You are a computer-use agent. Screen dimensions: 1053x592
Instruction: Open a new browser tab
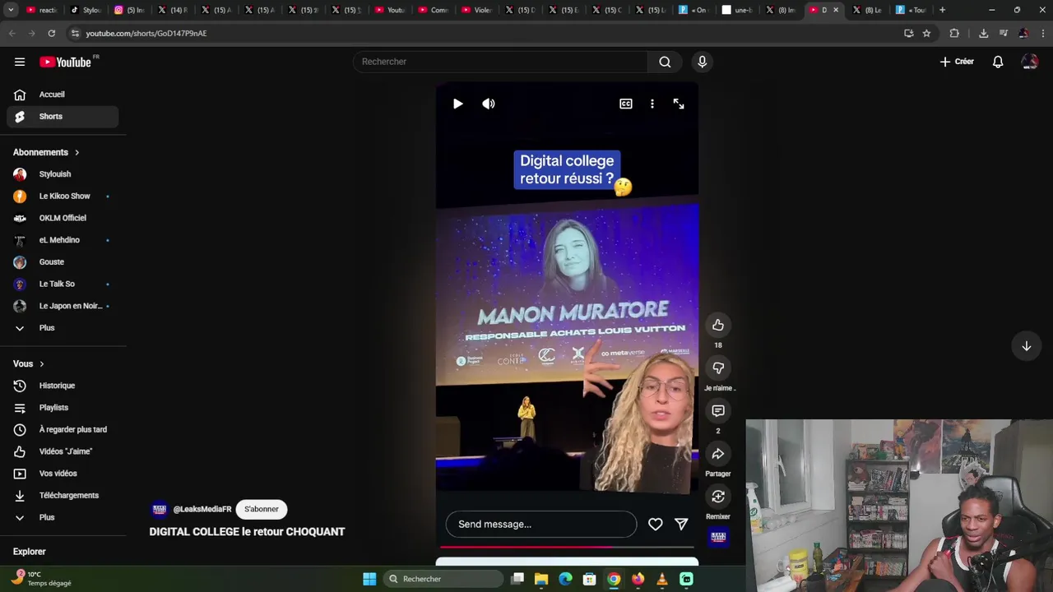pos(942,10)
